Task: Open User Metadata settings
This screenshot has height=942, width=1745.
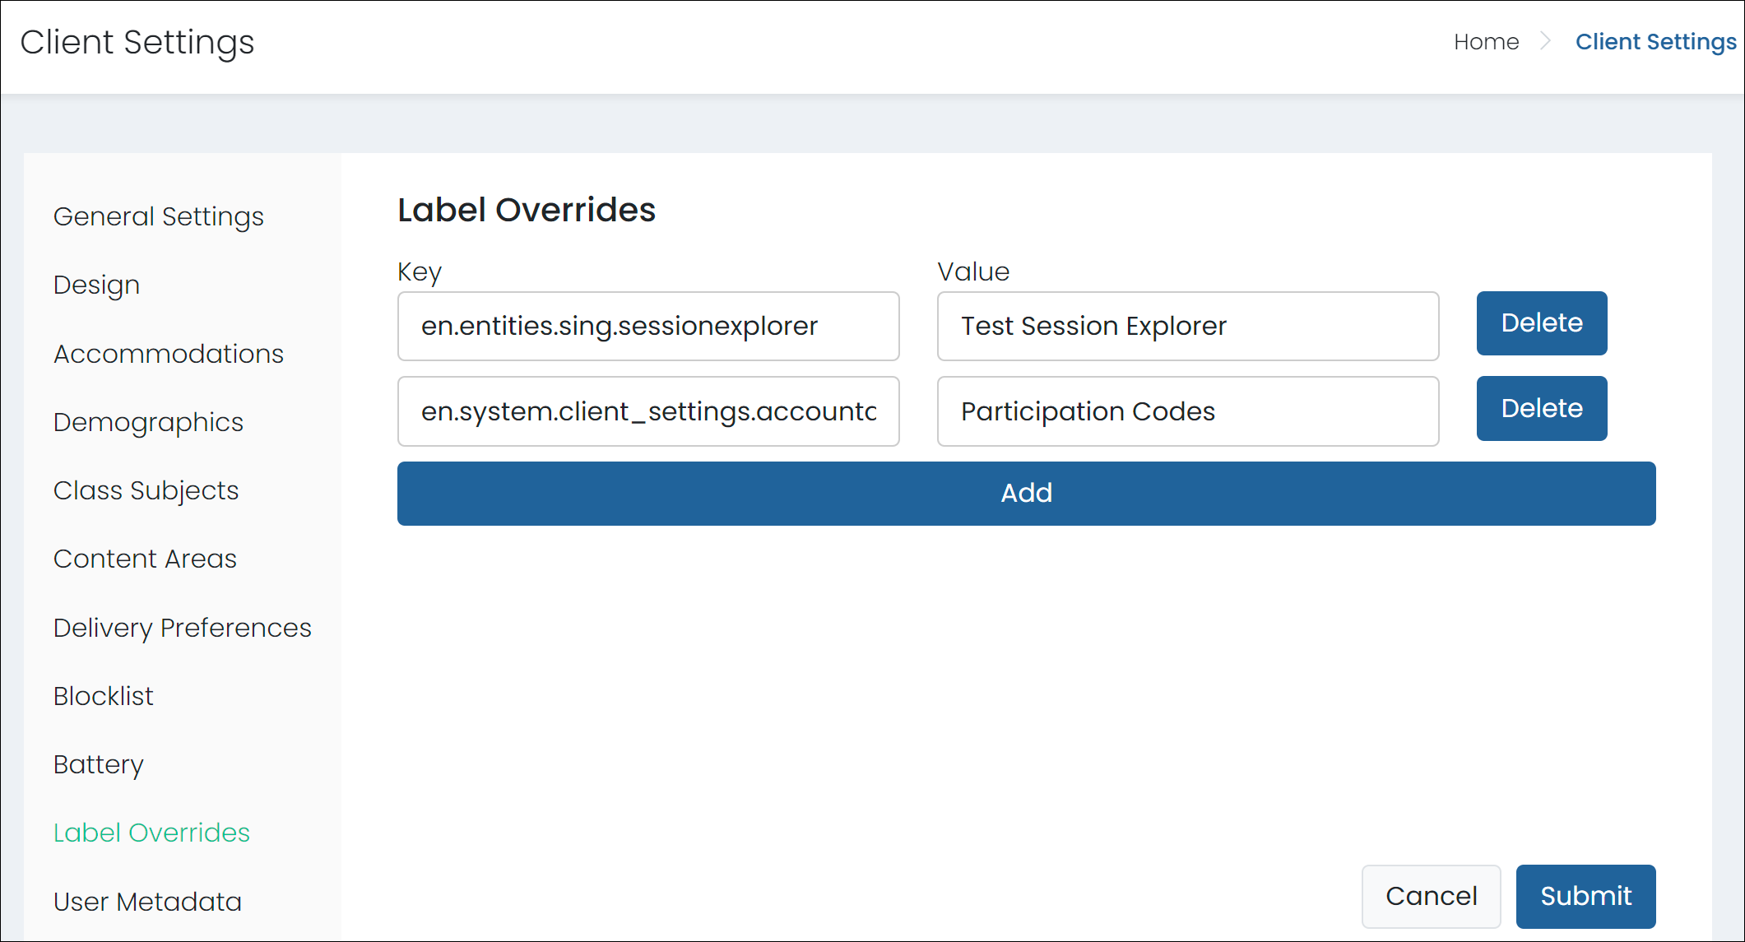Action: (146, 901)
